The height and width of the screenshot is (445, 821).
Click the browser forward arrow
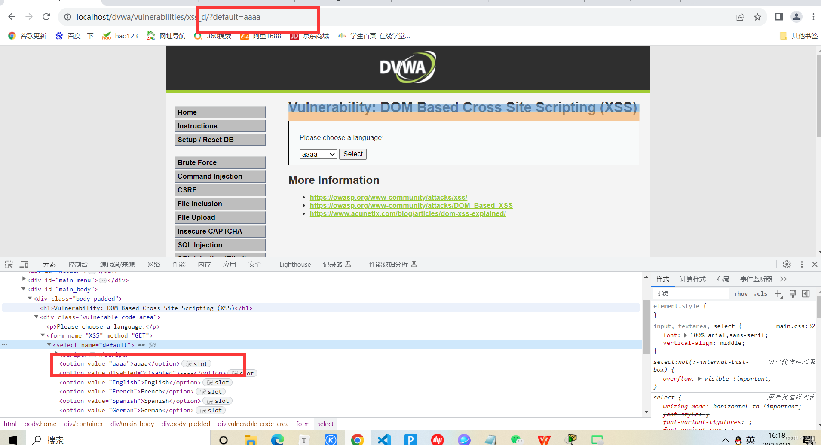[29, 17]
